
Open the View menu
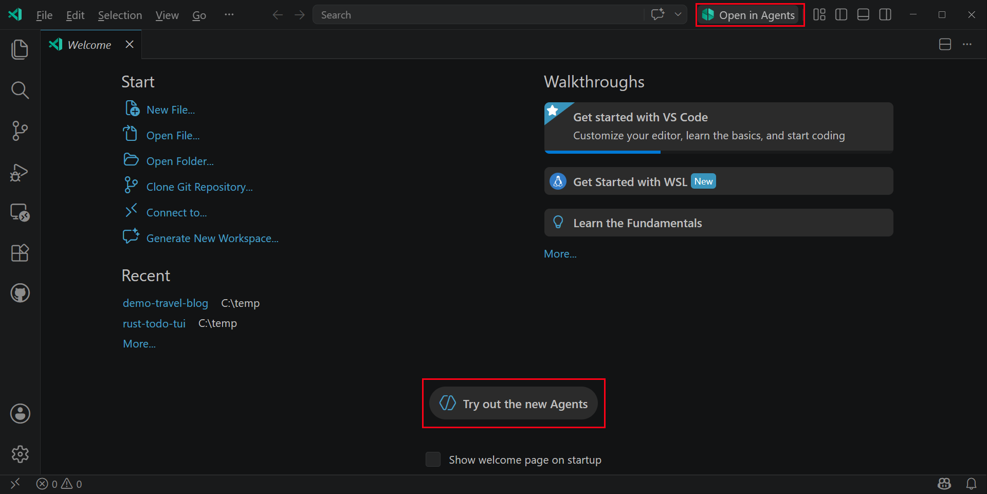[167, 15]
